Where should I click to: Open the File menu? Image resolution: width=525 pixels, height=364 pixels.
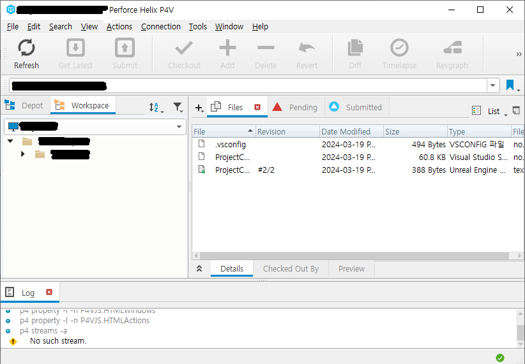(13, 26)
